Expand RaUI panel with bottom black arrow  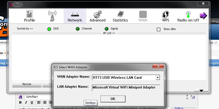pos(201,91)
